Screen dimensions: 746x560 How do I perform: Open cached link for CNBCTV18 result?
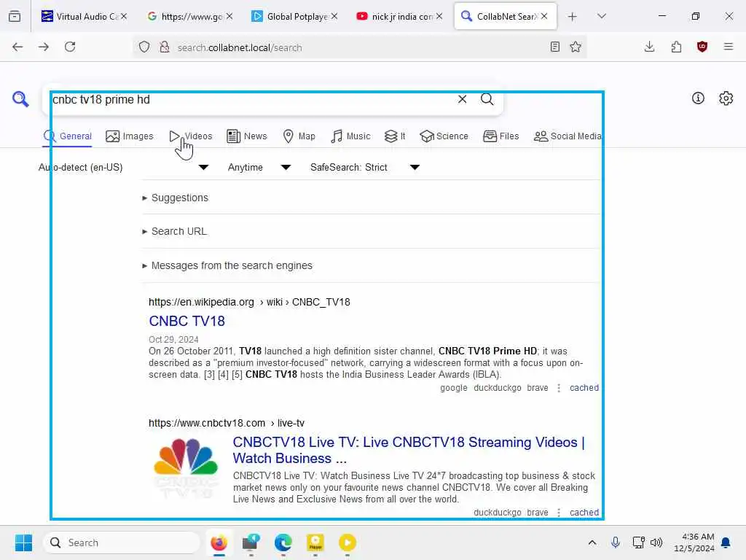pyautogui.click(x=584, y=513)
